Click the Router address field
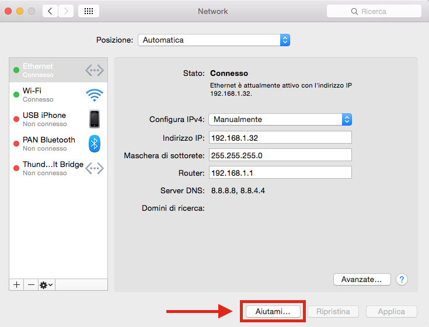The image size is (429, 327). [x=280, y=173]
